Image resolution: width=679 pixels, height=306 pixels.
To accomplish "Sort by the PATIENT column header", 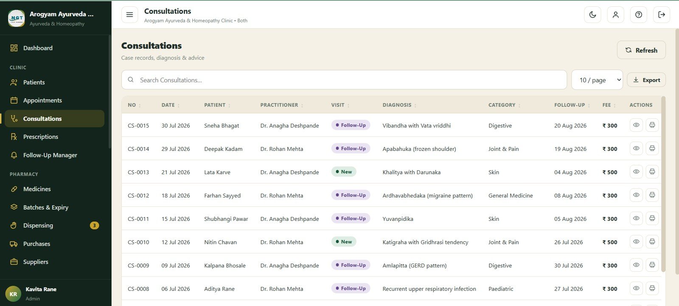I will click(x=217, y=105).
